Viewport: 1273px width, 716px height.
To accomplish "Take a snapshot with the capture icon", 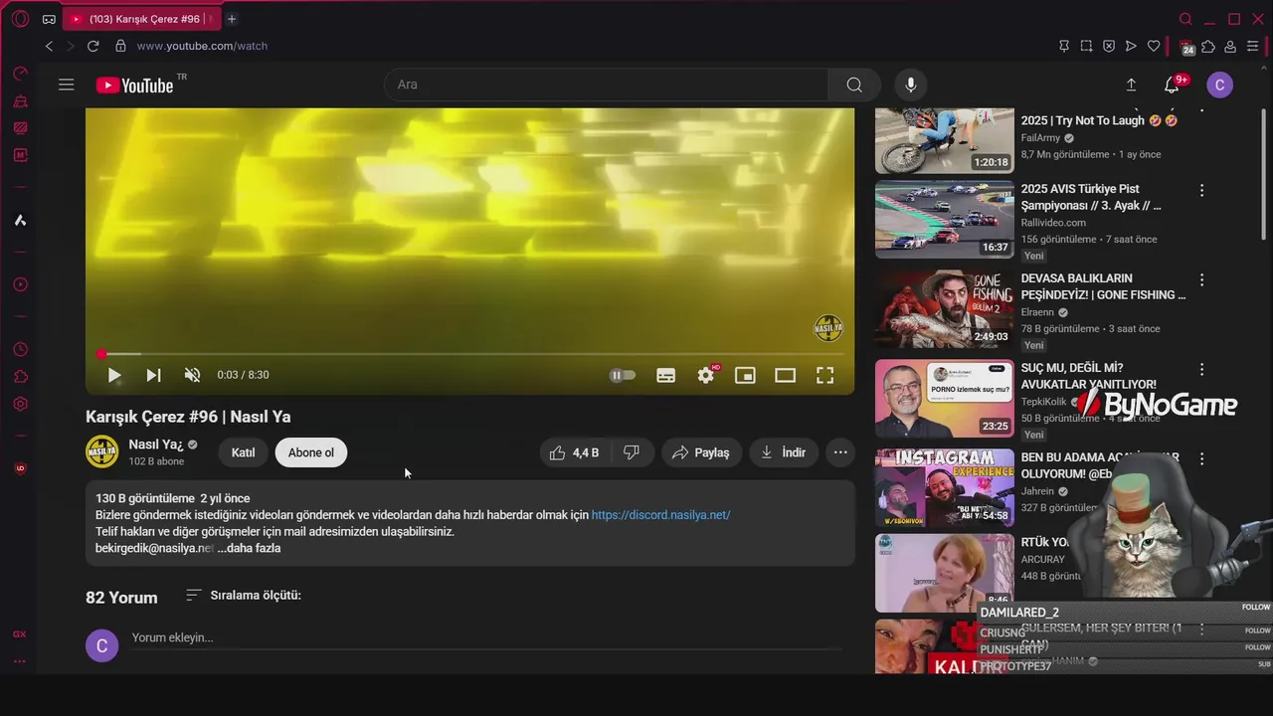I will 1086,46.
